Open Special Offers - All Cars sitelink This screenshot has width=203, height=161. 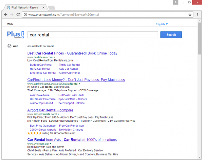(73, 99)
